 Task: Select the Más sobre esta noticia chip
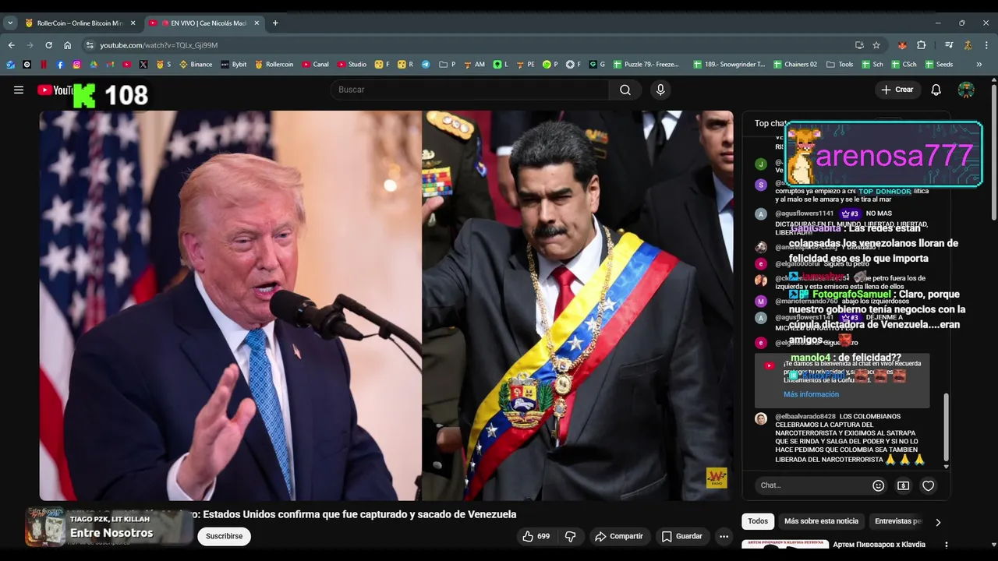point(821,521)
